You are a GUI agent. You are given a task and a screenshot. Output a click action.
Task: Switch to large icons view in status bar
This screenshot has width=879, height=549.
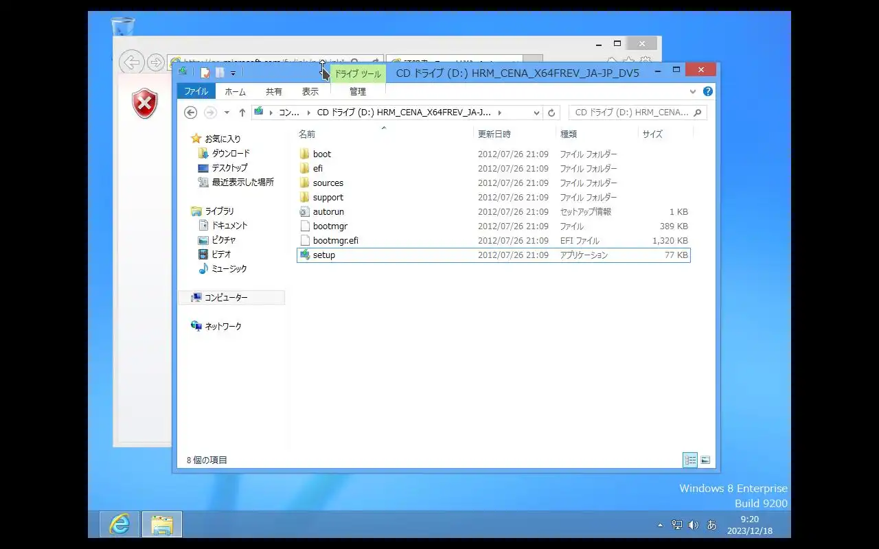coord(705,460)
